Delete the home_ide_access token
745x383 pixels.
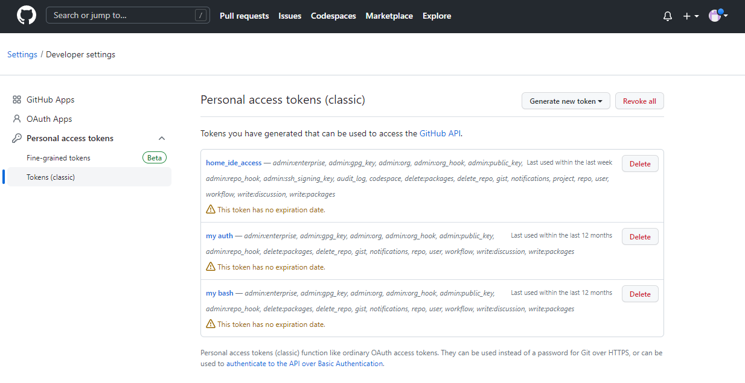(x=640, y=163)
